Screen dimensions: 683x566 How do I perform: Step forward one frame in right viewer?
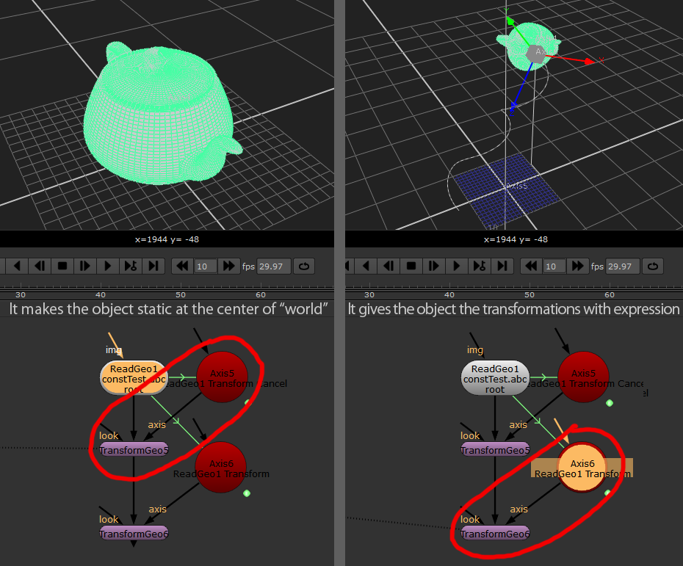pos(434,266)
